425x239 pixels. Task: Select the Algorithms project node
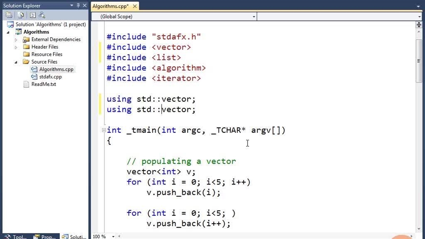tap(36, 32)
